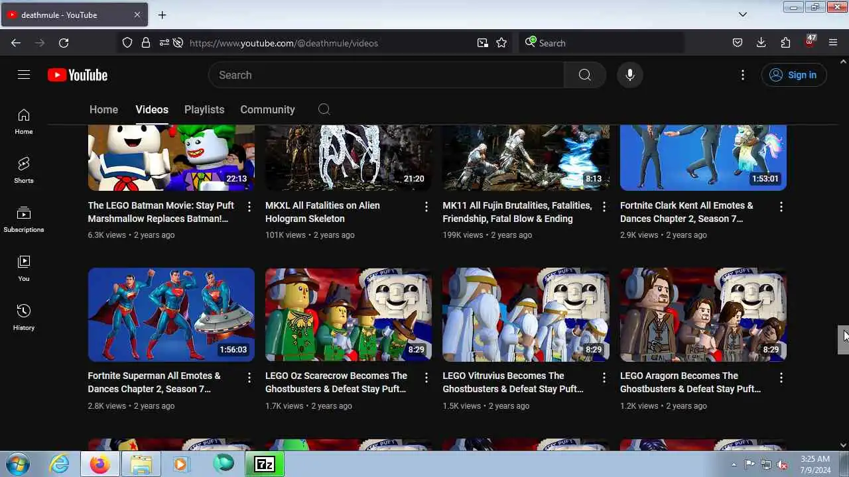This screenshot has width=849, height=477.
Task: Open options for Fortnite Superman video
Action: (249, 378)
